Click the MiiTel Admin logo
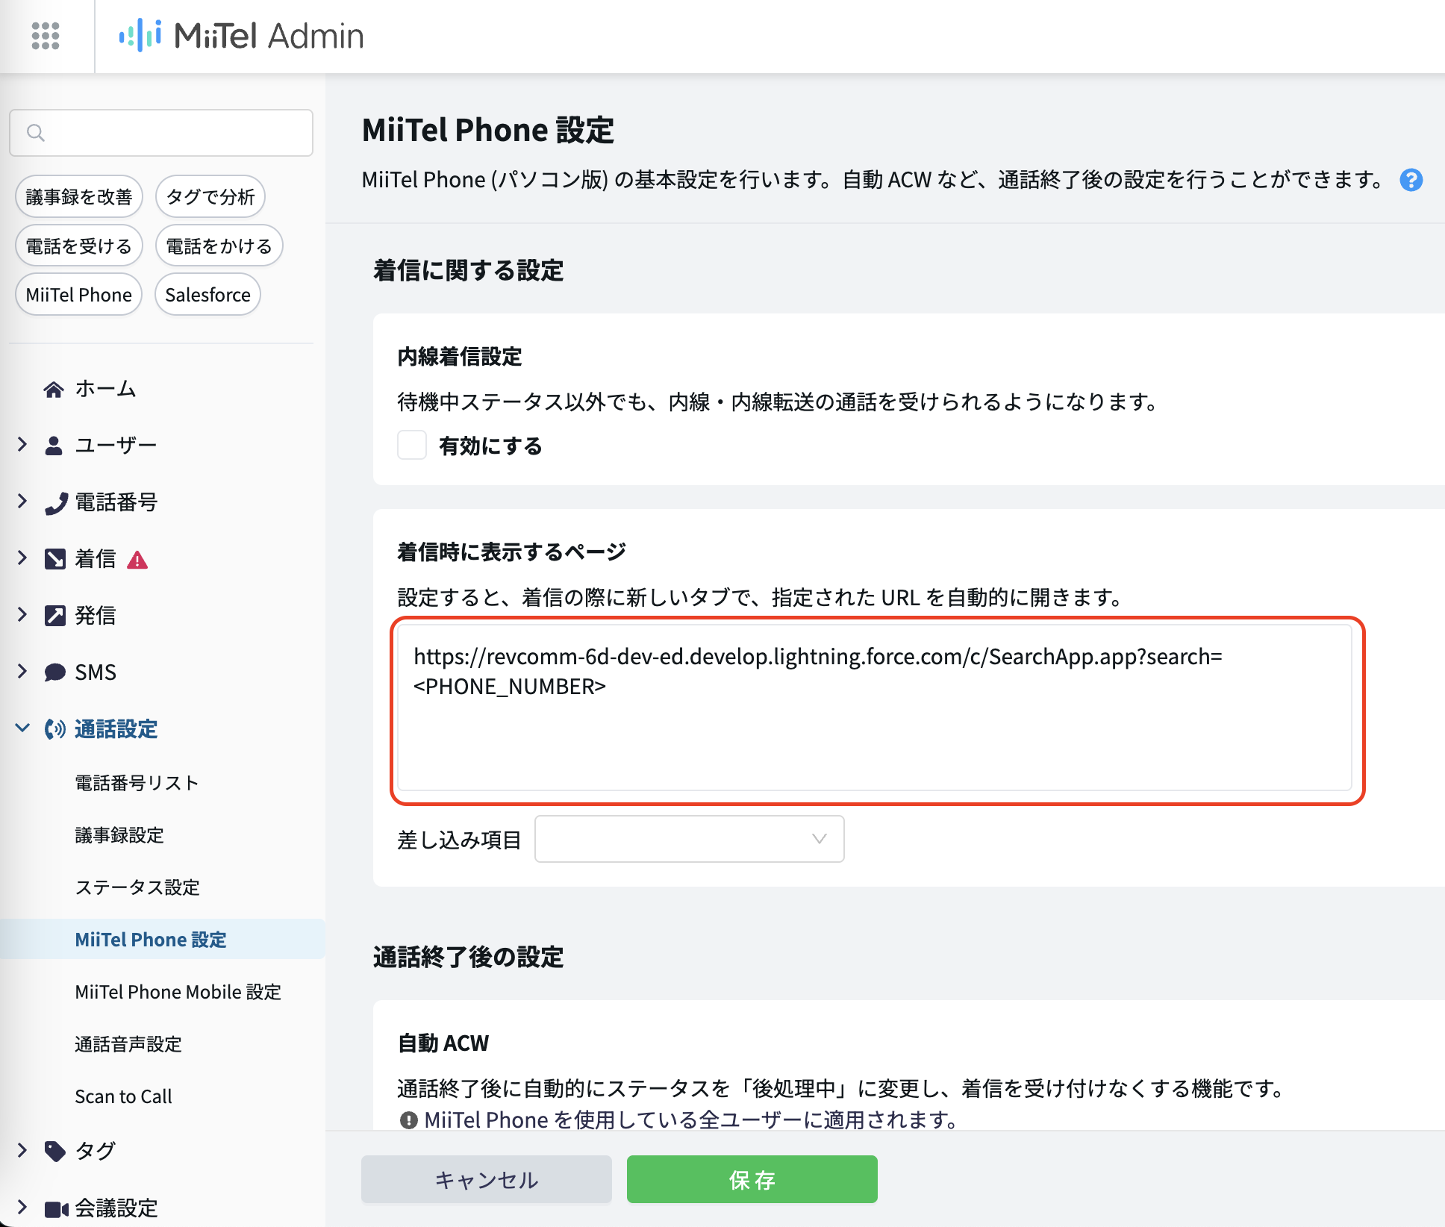The height and width of the screenshot is (1227, 1445). pos(241,36)
